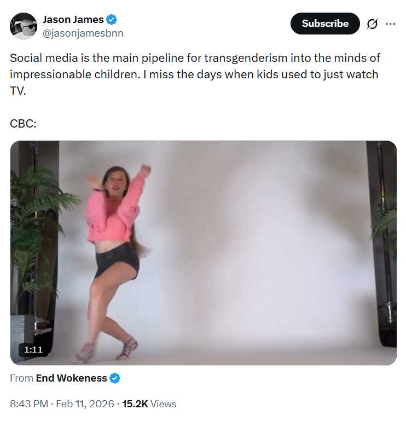The height and width of the screenshot is (421, 406).
Task: Open the three-dot more options menu
Action: (x=390, y=24)
